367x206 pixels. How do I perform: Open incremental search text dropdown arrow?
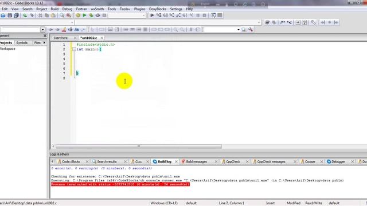pos(42,30)
